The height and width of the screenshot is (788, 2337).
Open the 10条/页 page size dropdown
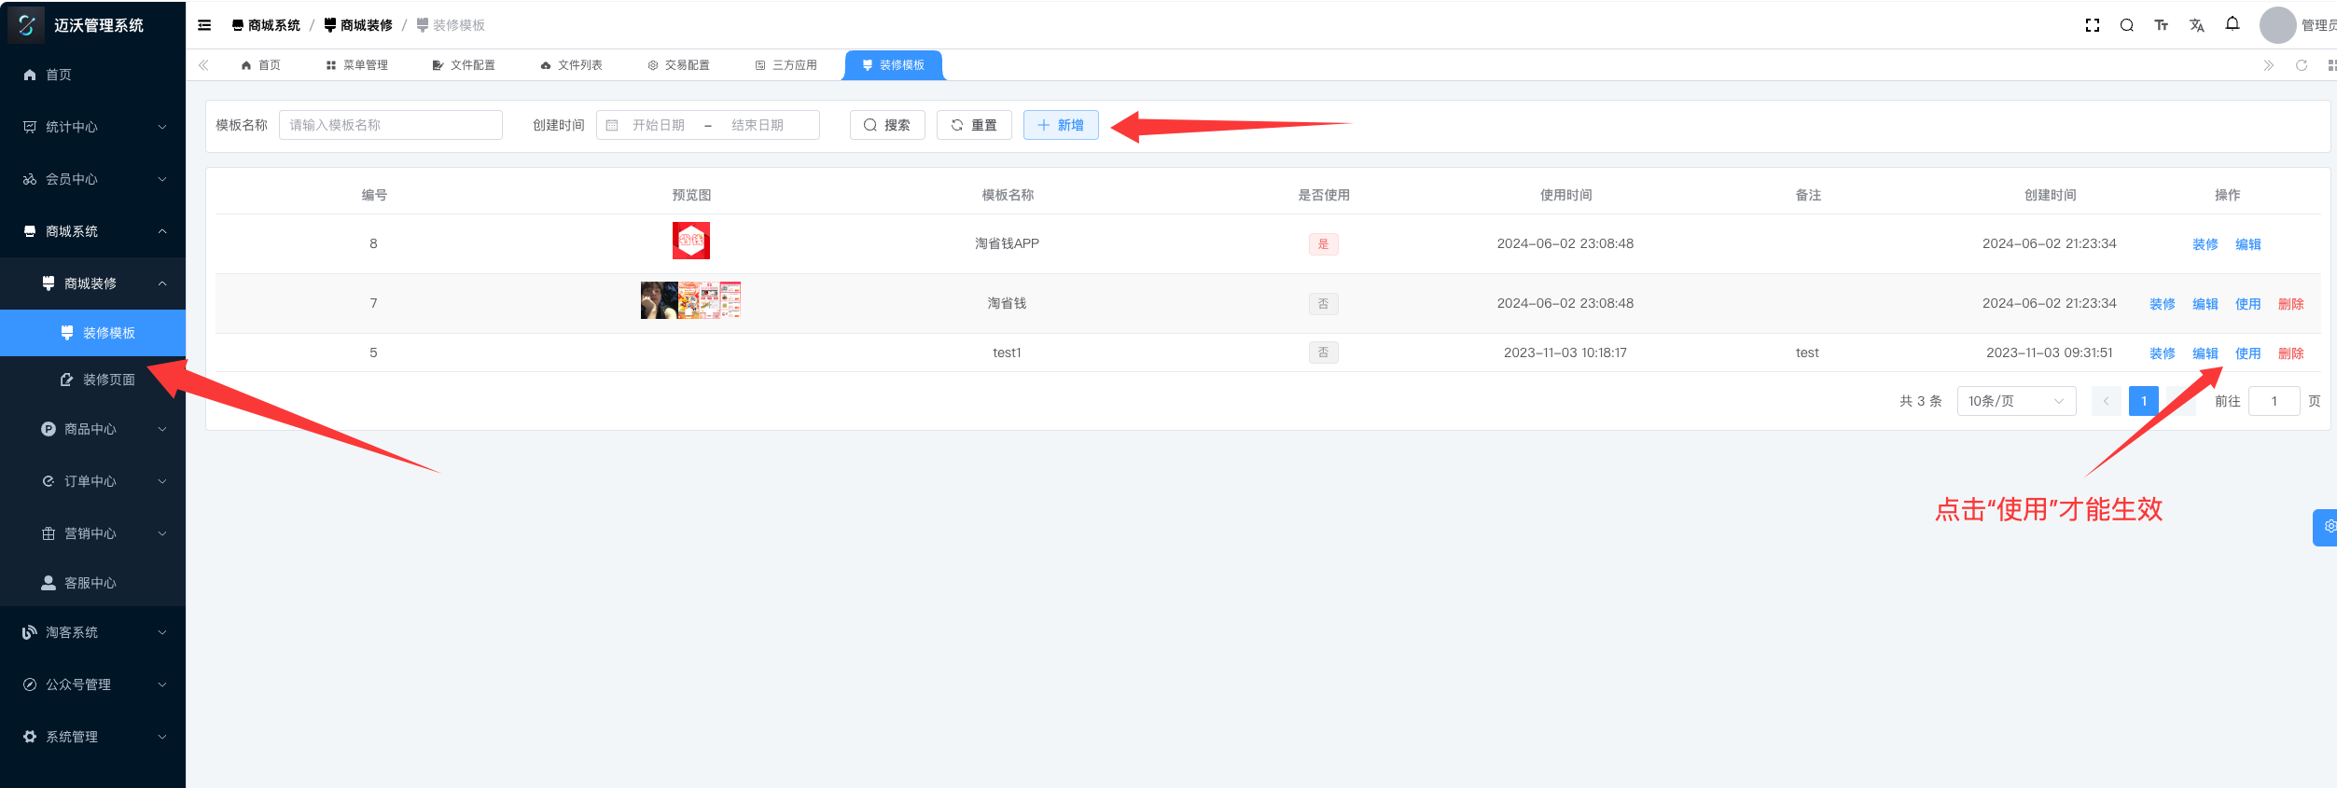coord(2015,401)
